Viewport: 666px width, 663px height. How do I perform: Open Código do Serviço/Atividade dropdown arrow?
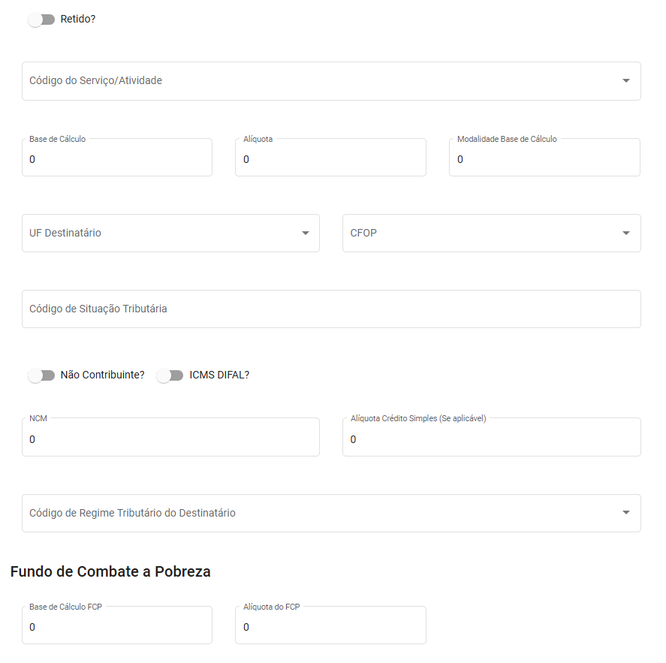pos(625,81)
